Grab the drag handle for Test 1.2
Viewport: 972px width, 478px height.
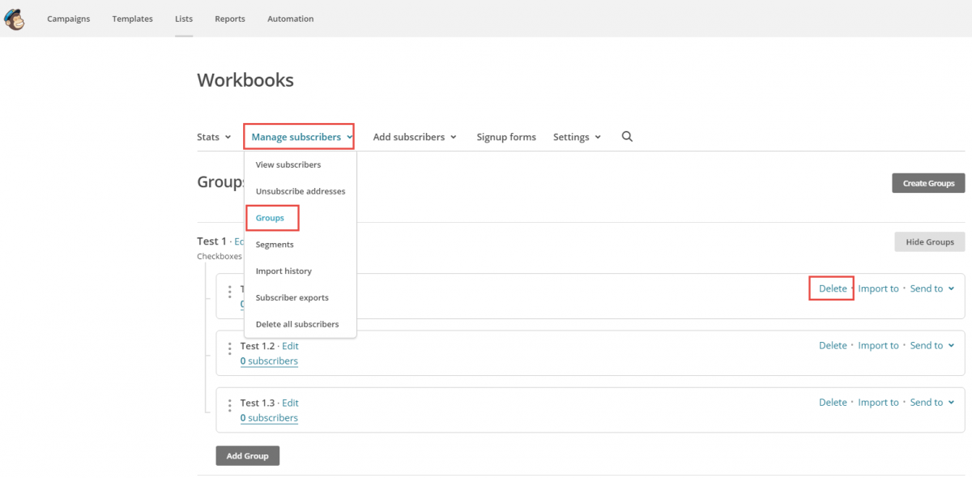[230, 348]
